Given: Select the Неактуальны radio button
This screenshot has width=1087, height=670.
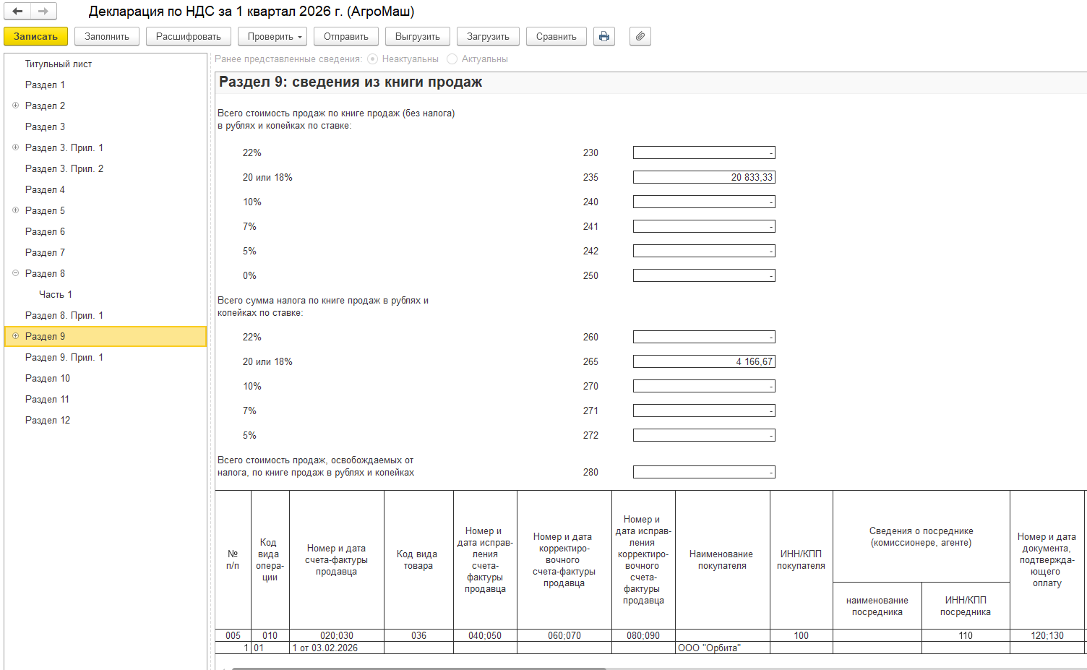Looking at the screenshot, I should coord(373,59).
